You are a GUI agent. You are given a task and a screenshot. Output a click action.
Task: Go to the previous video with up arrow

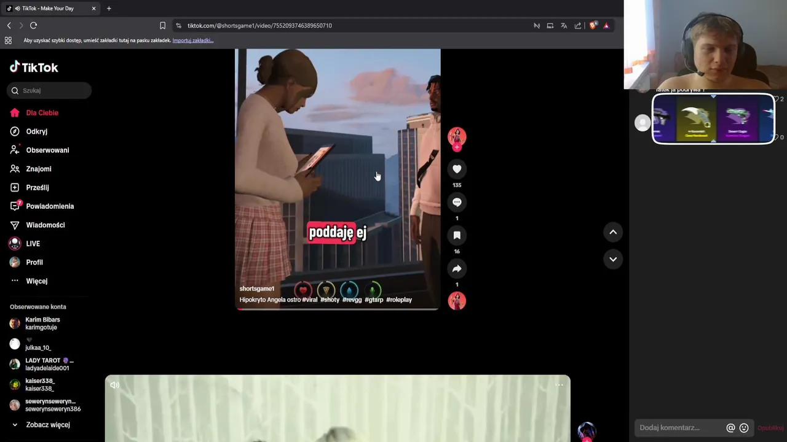pos(613,232)
